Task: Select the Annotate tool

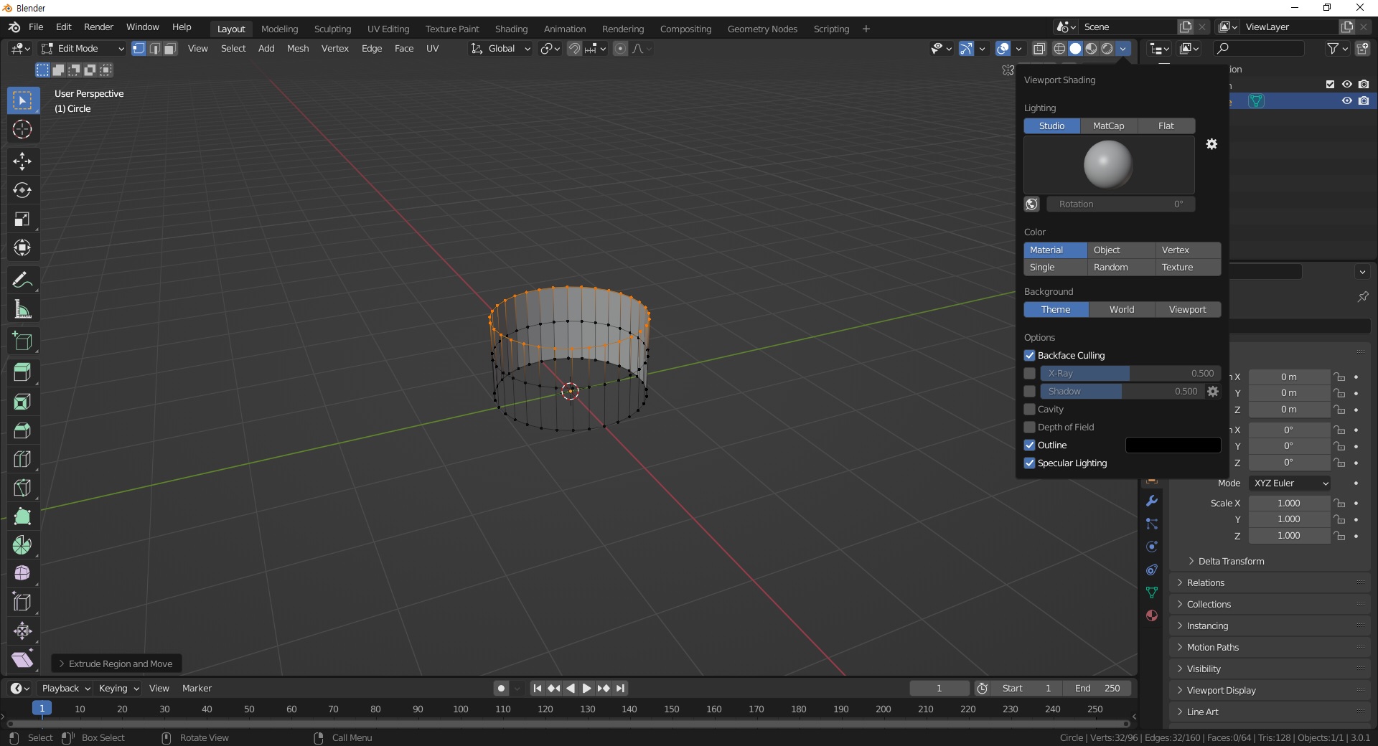Action: pyautogui.click(x=22, y=280)
